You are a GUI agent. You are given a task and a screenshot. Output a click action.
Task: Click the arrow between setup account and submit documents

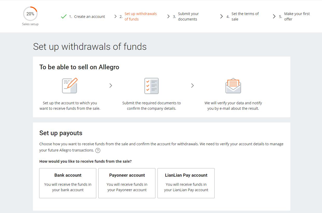click(x=111, y=85)
